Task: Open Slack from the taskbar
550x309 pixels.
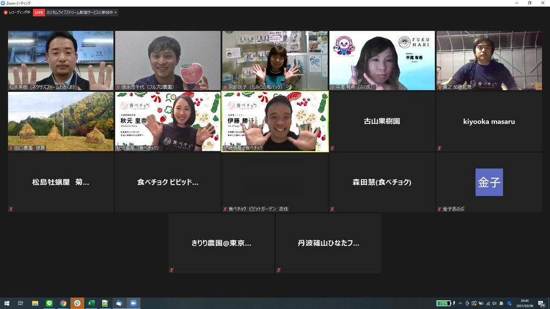Action: (x=77, y=303)
